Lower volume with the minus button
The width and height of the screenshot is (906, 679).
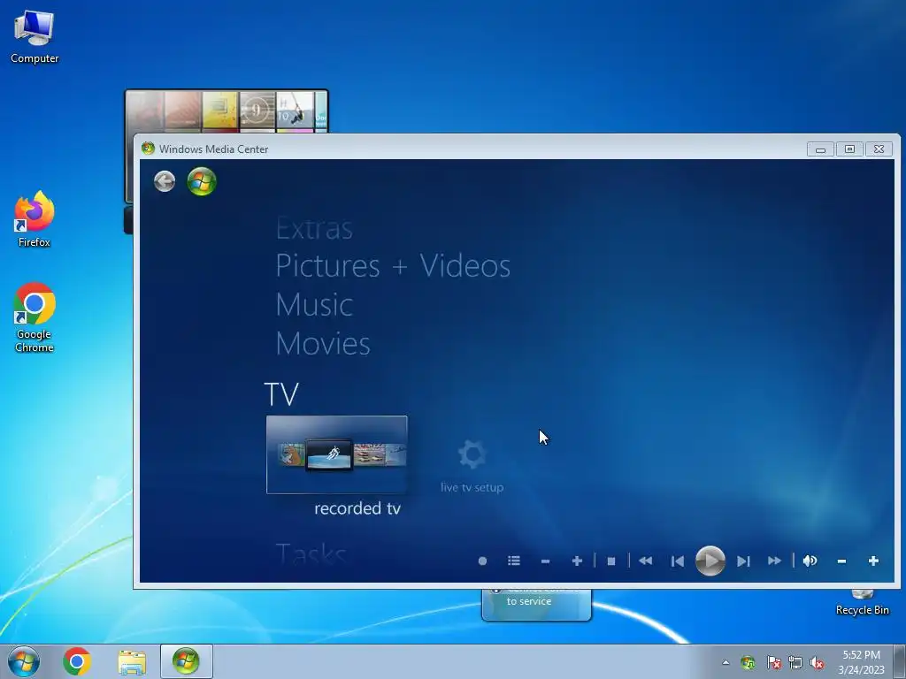tap(842, 561)
